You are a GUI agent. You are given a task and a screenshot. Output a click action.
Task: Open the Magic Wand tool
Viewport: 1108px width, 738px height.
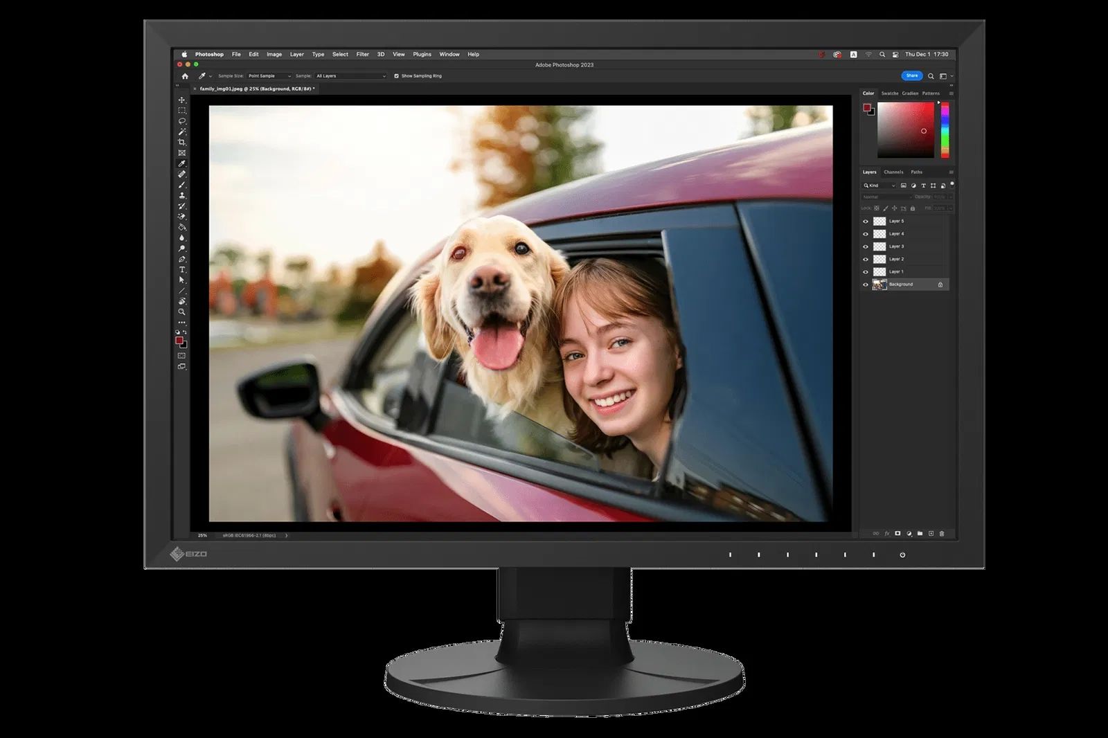pyautogui.click(x=181, y=132)
